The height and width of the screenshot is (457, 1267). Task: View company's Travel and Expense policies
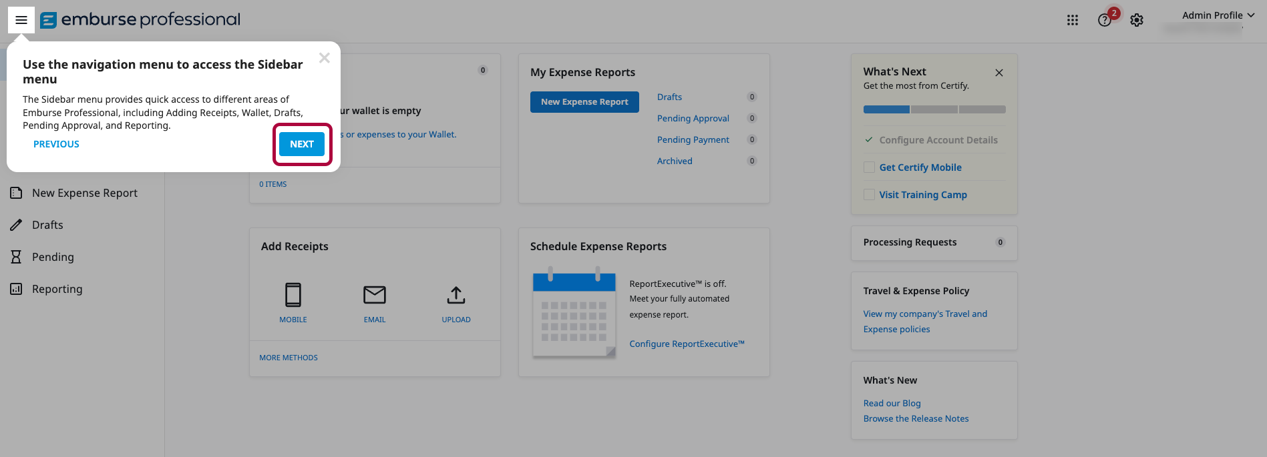(925, 322)
